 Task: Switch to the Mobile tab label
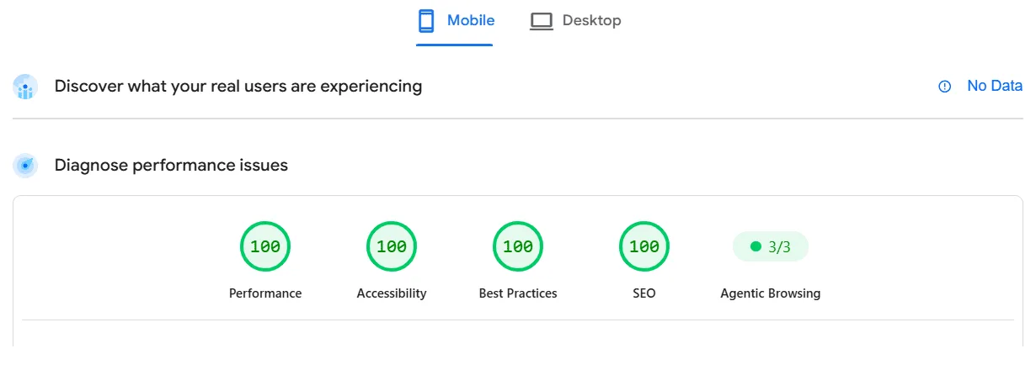471,20
